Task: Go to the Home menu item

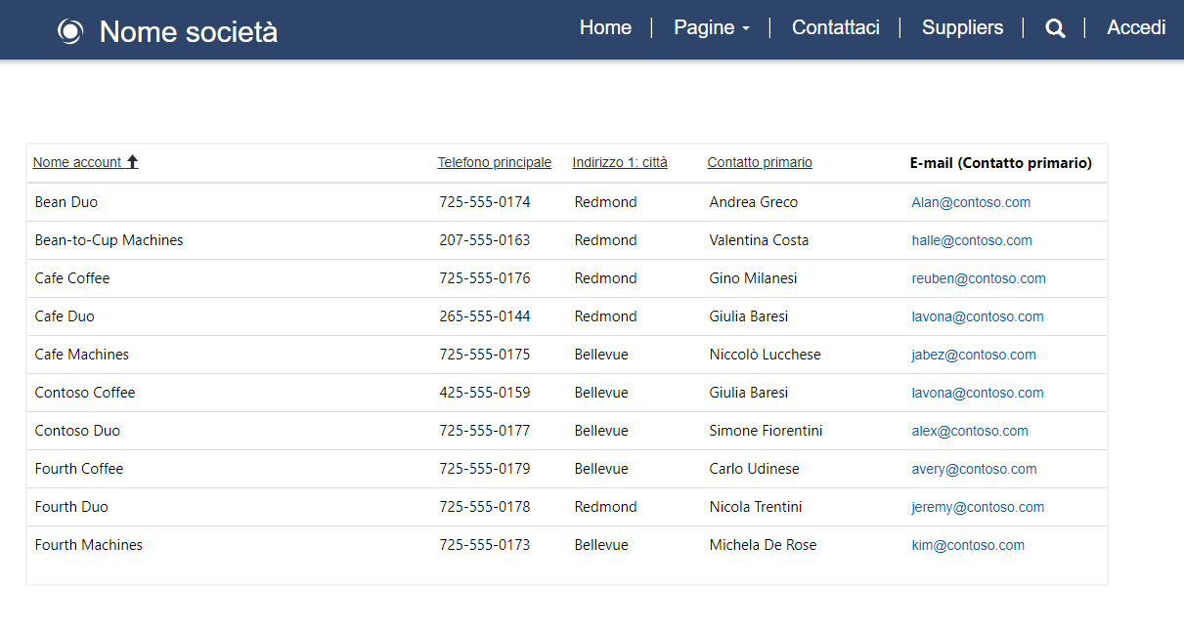Action: tap(605, 27)
